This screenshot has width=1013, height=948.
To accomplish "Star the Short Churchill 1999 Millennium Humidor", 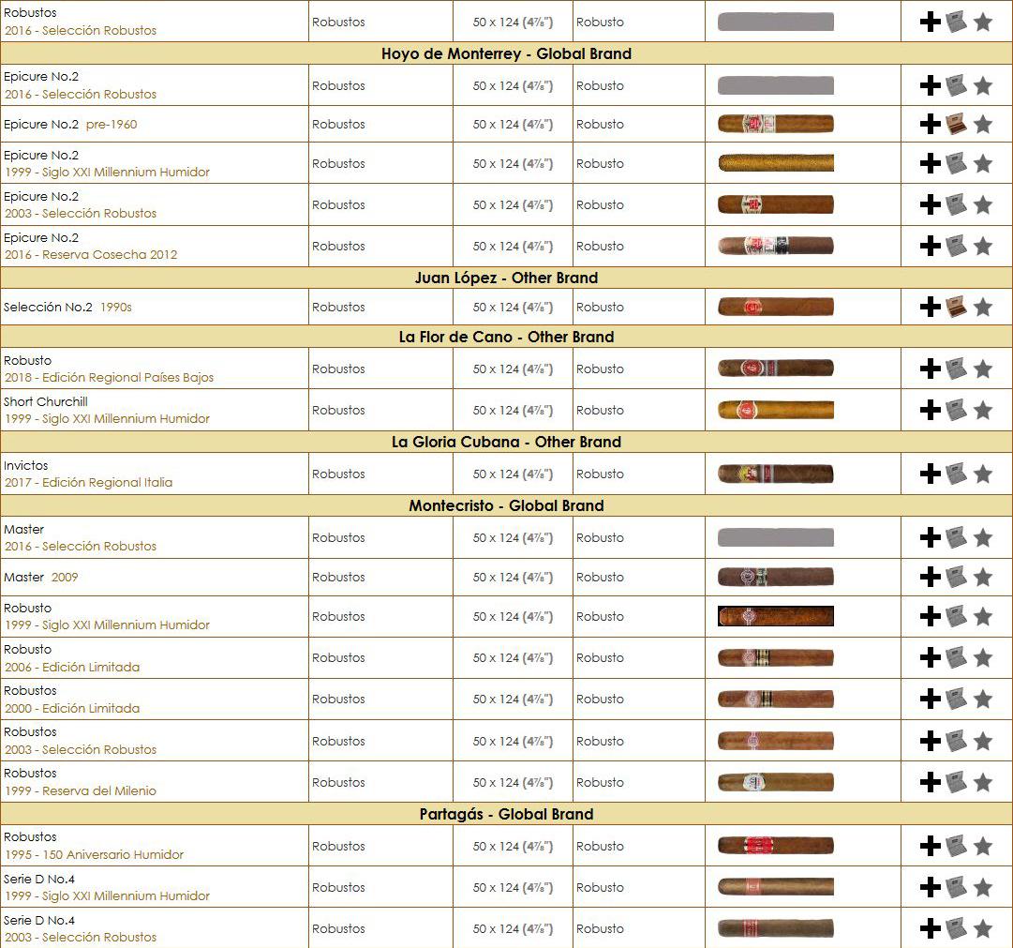I will tap(983, 410).
